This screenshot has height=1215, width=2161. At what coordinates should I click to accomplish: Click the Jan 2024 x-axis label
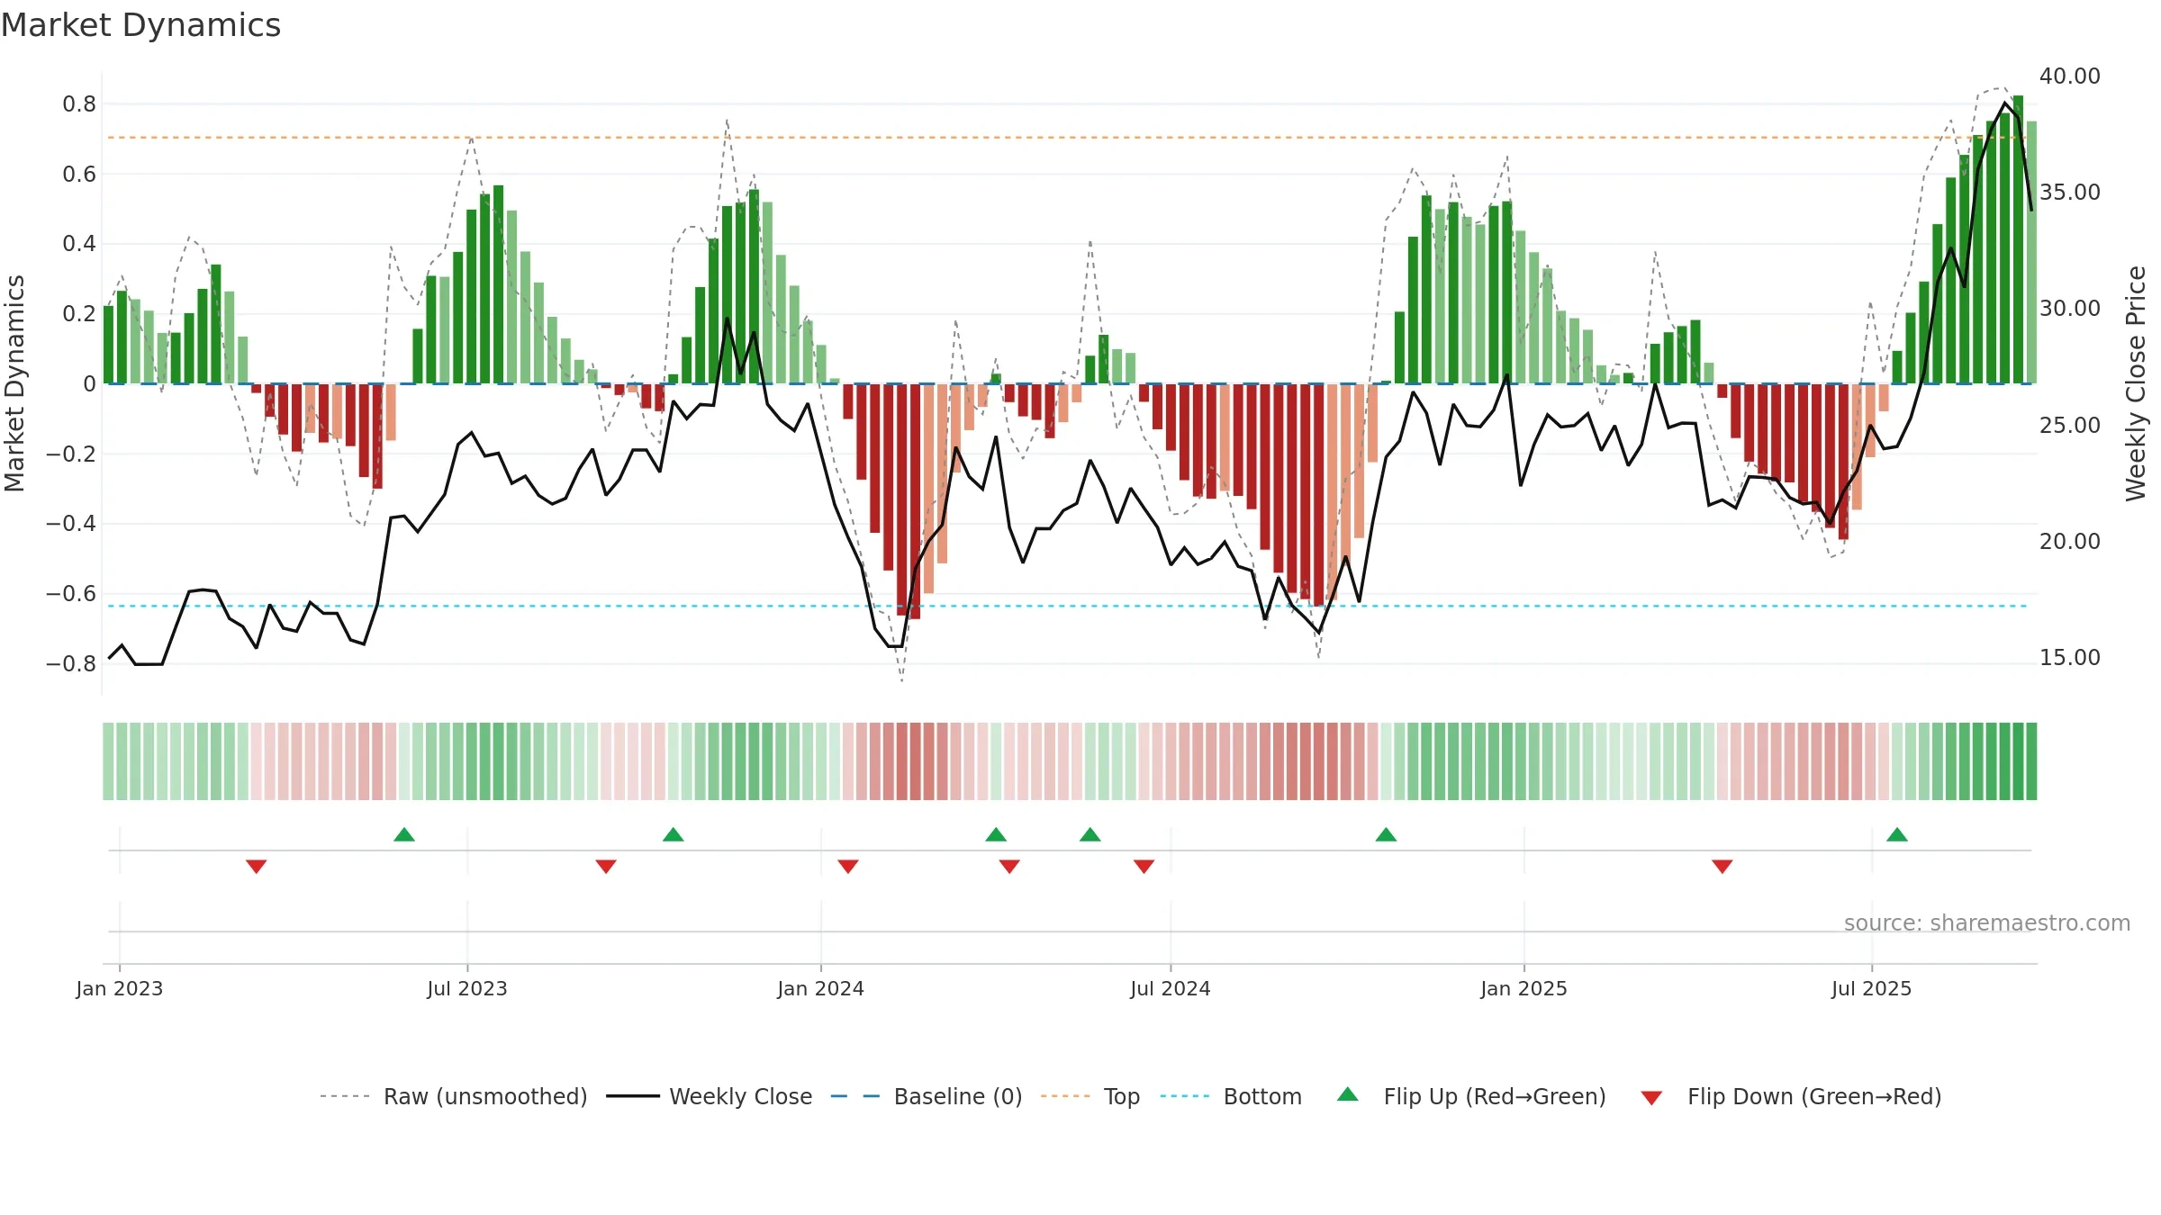tap(821, 988)
